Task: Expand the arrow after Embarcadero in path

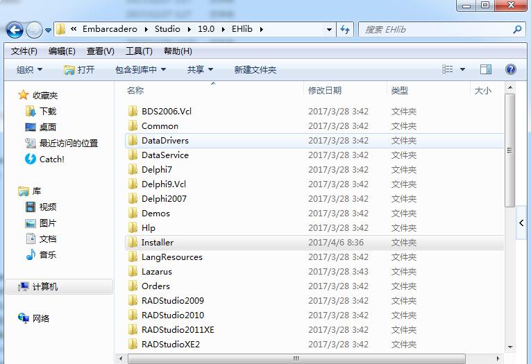Action: click(x=146, y=29)
